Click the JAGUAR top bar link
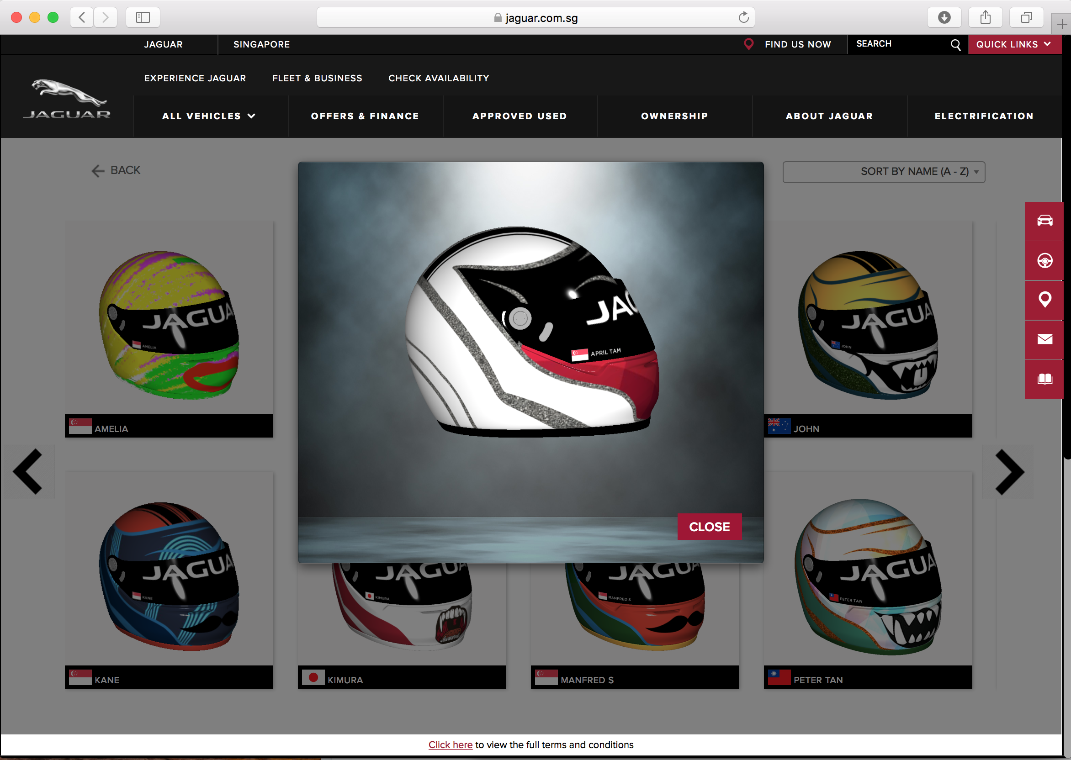The height and width of the screenshot is (760, 1071). (164, 44)
